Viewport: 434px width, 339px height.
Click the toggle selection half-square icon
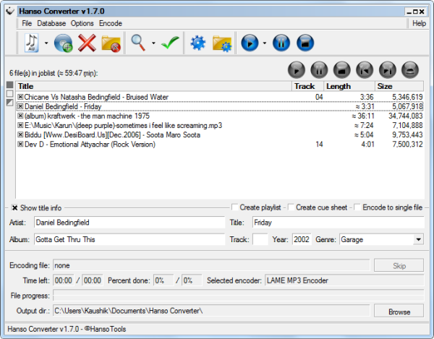point(9,103)
